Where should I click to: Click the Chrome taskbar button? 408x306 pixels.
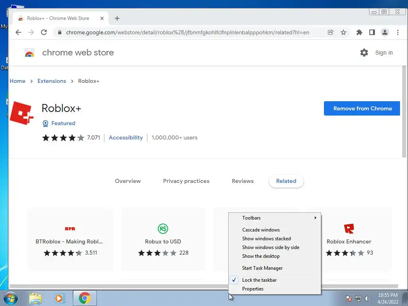click(x=84, y=298)
